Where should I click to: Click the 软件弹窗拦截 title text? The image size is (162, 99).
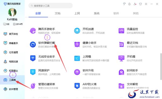pyautogui.click(x=47, y=43)
